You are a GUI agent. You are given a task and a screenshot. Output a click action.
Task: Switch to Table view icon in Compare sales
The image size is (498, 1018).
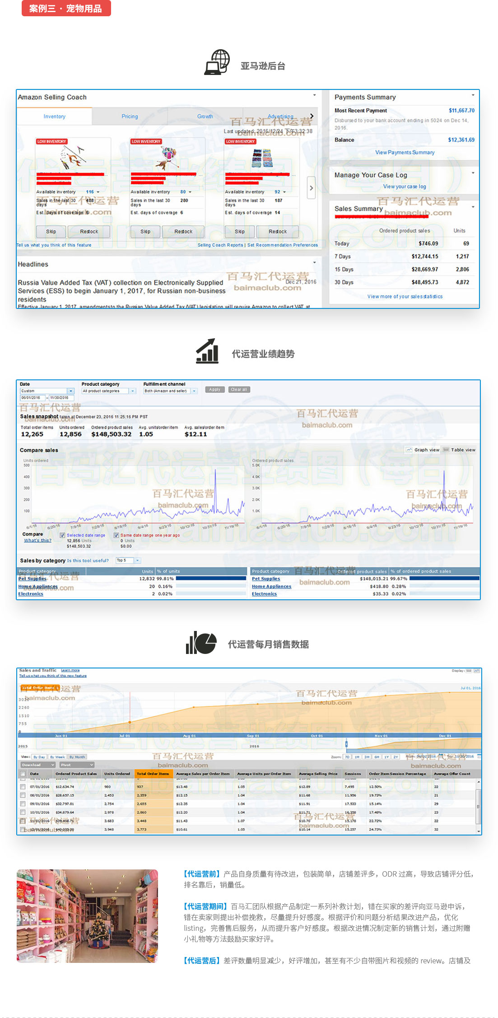[x=446, y=450]
